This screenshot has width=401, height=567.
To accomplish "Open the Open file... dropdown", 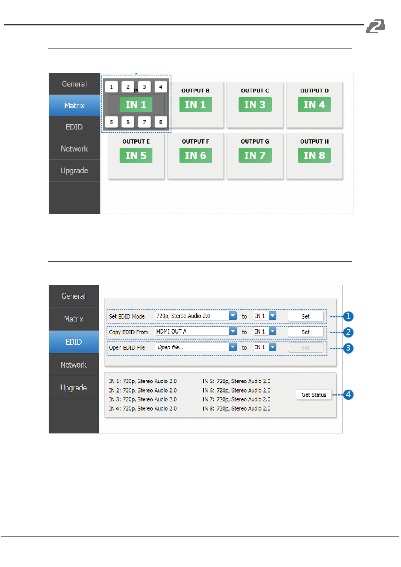I will 196,347.
